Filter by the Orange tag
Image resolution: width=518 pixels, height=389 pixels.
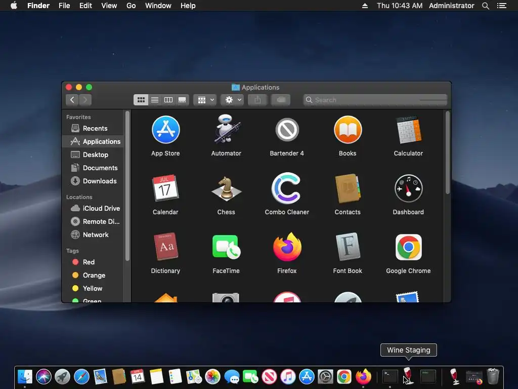[x=93, y=275]
